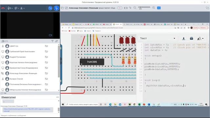
Task: Select the 74HC595 chip on breadboard
Action: (92, 62)
